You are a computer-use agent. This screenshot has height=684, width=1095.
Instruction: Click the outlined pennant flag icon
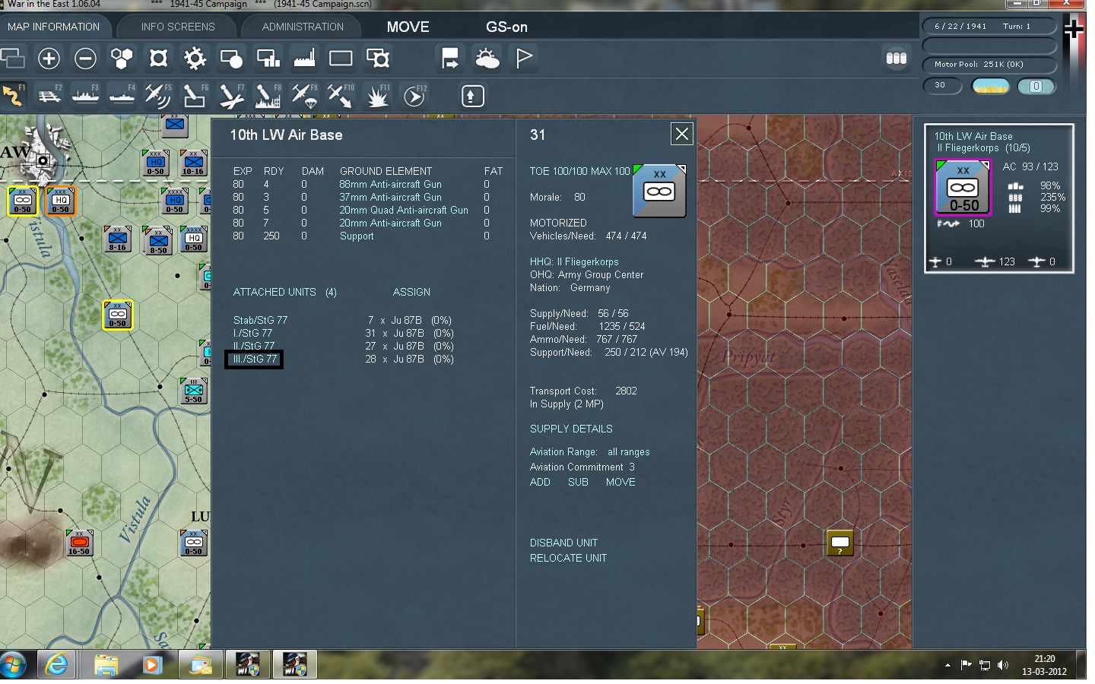tap(524, 59)
